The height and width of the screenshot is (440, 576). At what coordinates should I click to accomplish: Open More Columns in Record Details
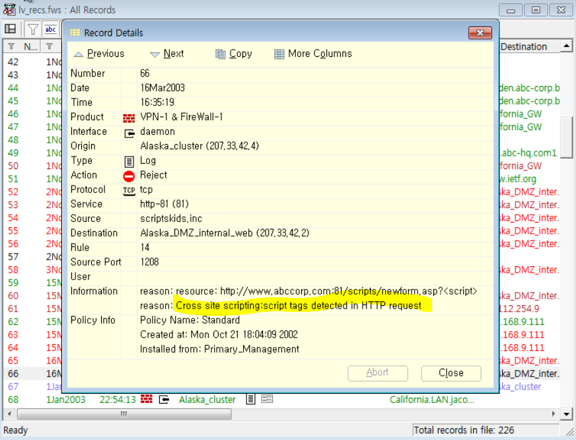(313, 54)
